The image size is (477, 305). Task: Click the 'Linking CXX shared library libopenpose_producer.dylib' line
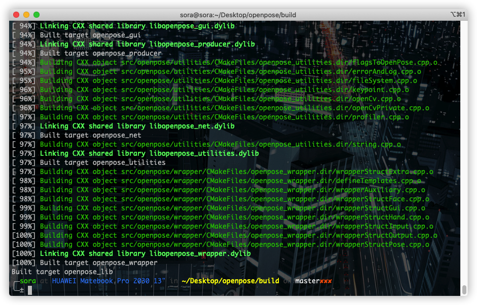click(x=147, y=44)
